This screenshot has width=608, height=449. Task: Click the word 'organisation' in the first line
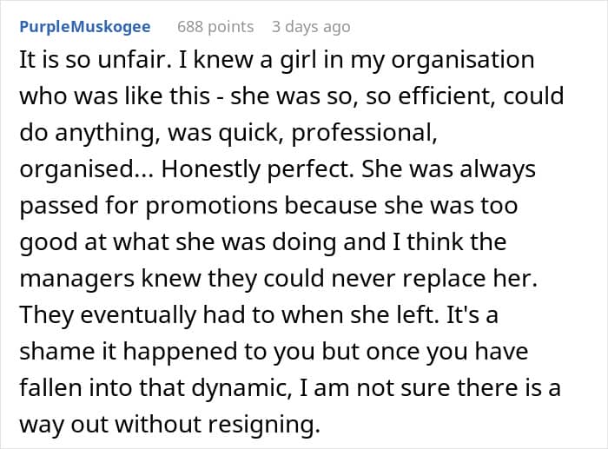click(x=463, y=61)
